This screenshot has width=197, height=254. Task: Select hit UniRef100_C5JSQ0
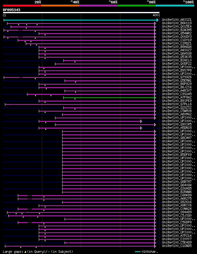[177, 216]
